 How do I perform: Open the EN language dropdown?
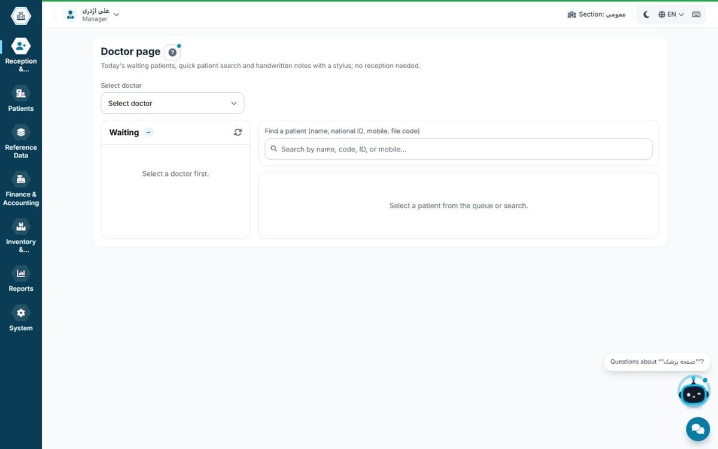pyautogui.click(x=671, y=14)
